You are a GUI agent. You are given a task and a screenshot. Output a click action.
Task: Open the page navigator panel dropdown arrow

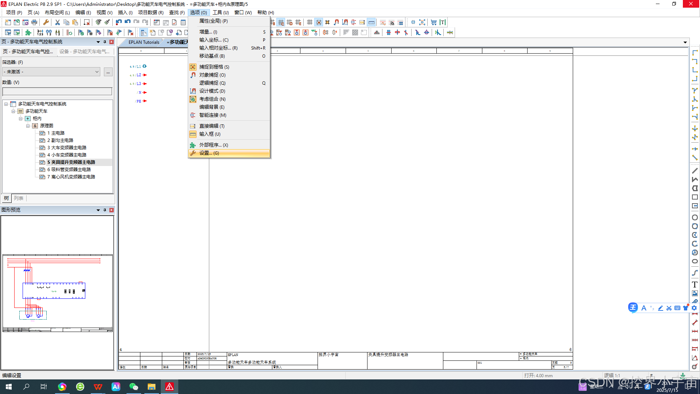pos(98,42)
